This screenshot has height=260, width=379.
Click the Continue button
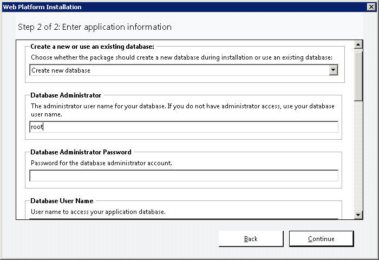tap(321, 239)
